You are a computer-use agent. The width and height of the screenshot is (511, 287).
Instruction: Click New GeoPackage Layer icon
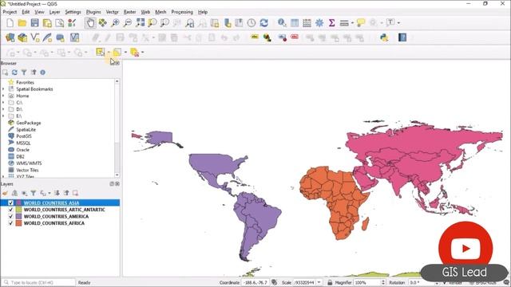point(22,37)
